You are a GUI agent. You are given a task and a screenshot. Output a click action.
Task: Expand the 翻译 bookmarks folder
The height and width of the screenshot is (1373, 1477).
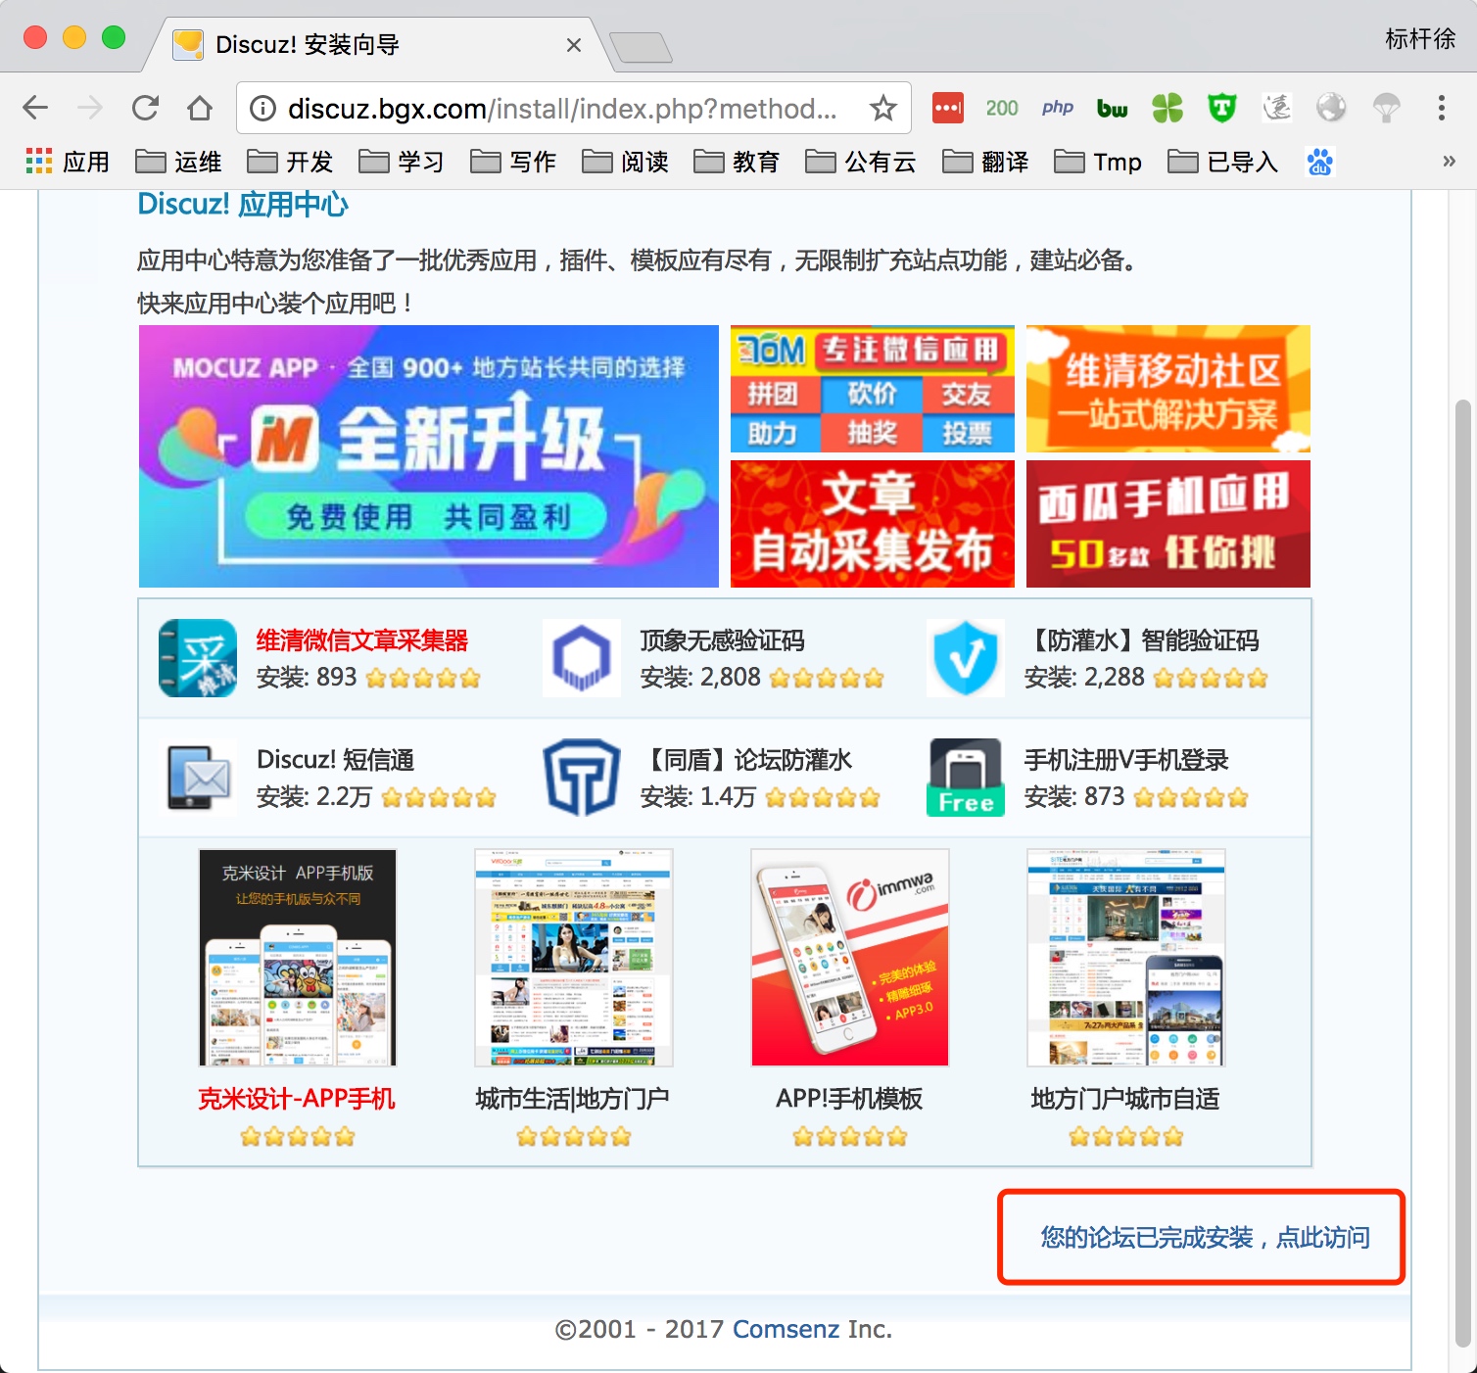(x=985, y=162)
